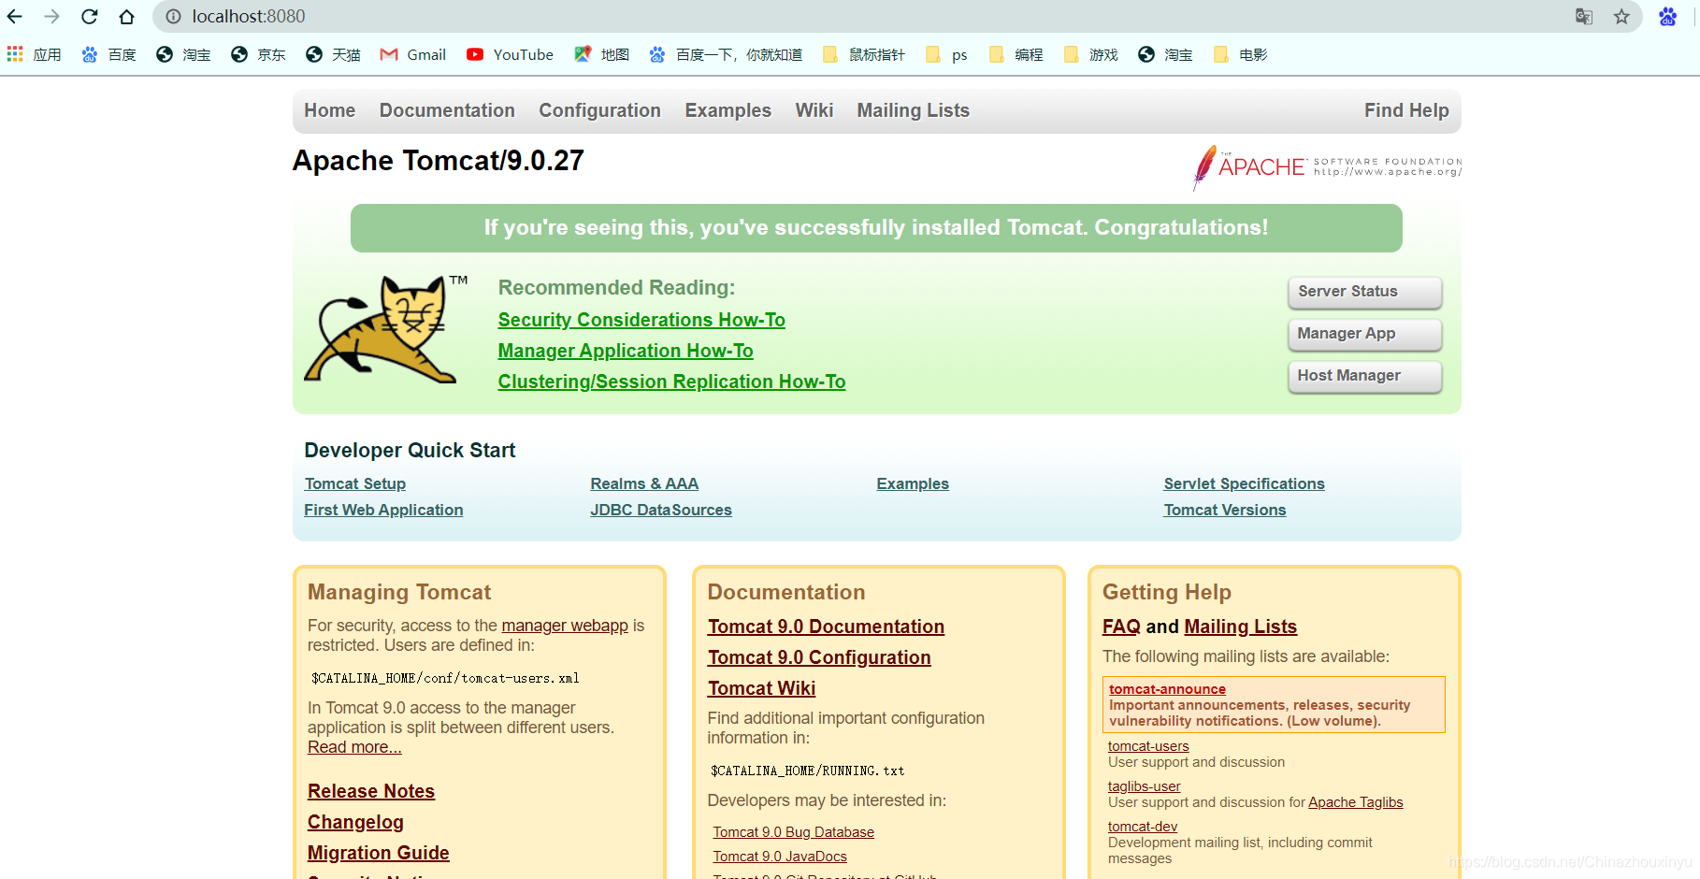1700x879 pixels.
Task: Go back with the browser back arrow
Action: [15, 17]
